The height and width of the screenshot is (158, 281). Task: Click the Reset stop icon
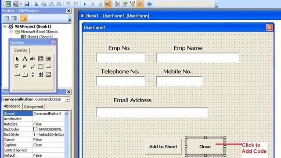click(100, 4)
